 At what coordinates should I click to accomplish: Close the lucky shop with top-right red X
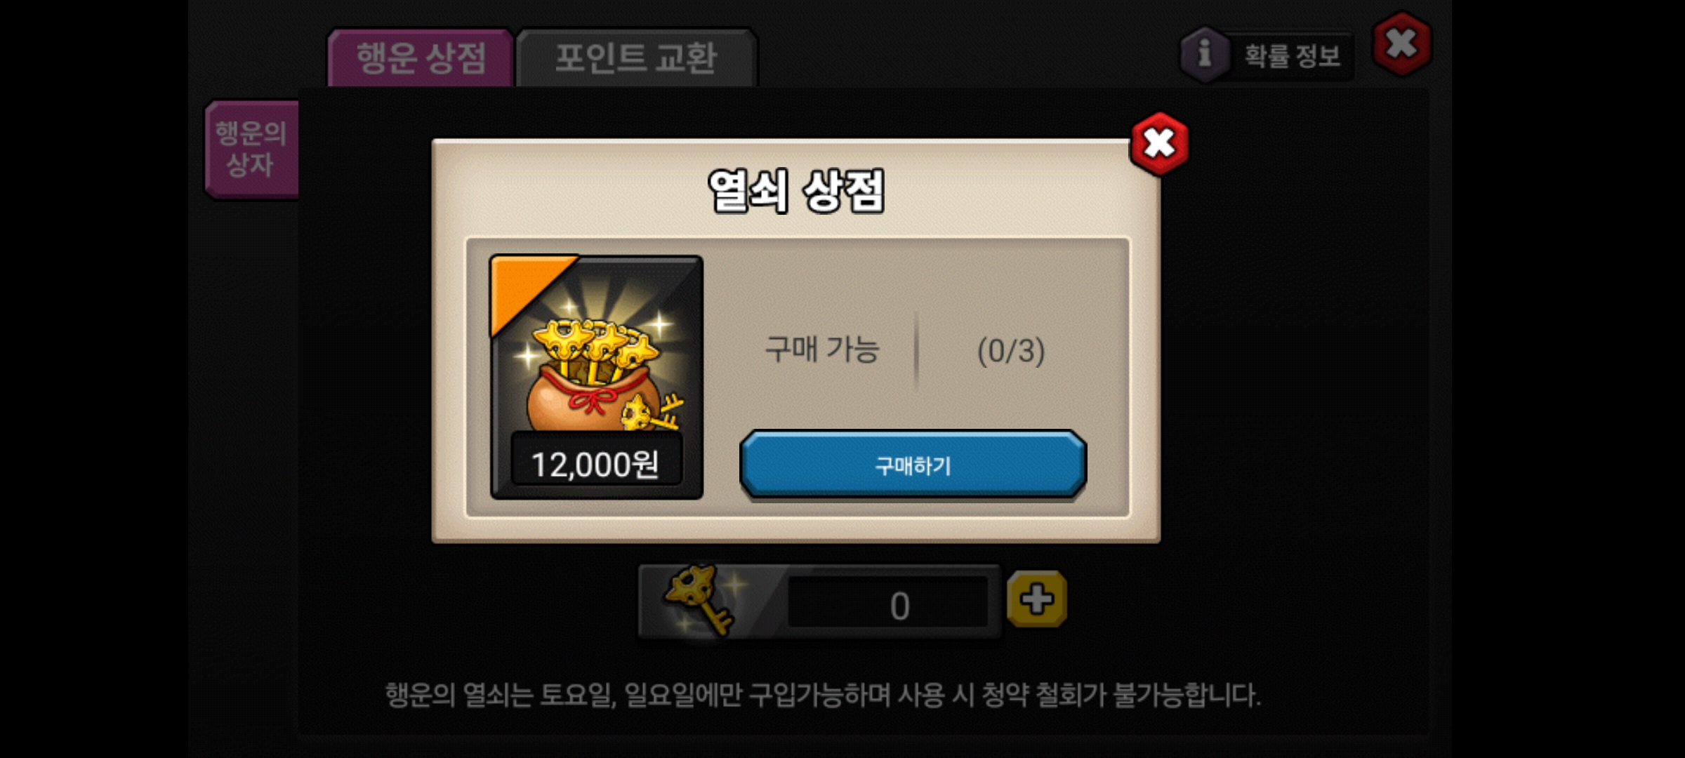1401,44
